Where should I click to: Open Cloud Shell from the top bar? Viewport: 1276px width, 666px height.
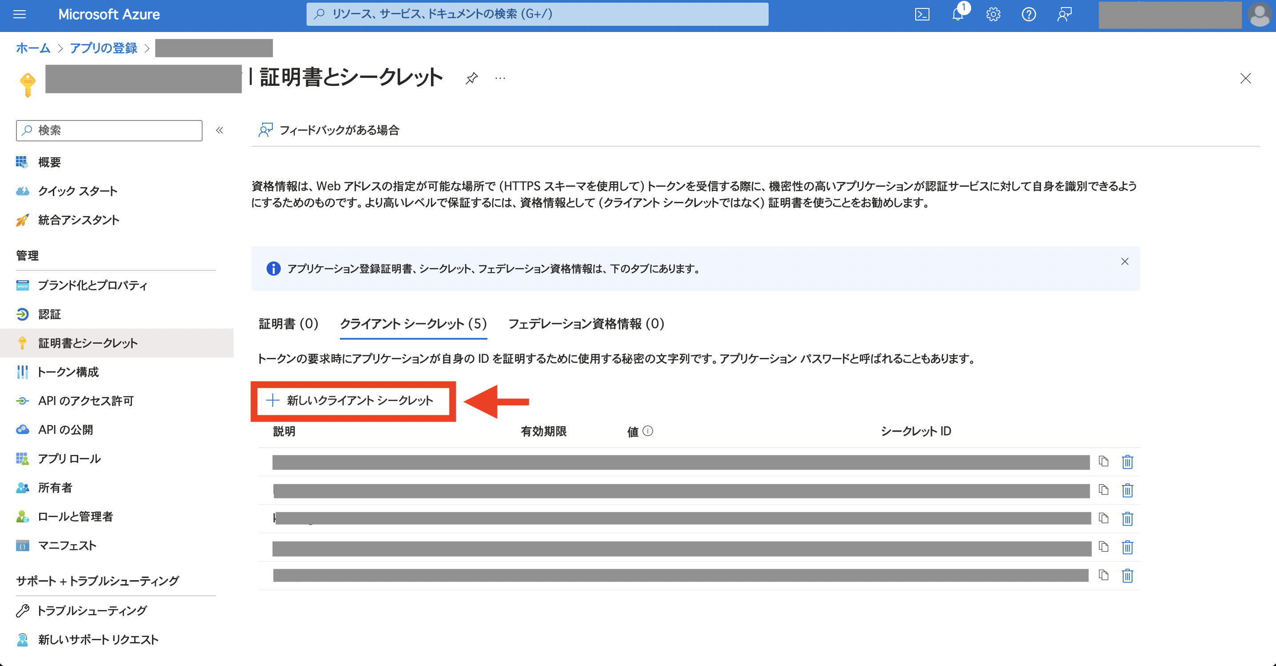click(x=922, y=14)
